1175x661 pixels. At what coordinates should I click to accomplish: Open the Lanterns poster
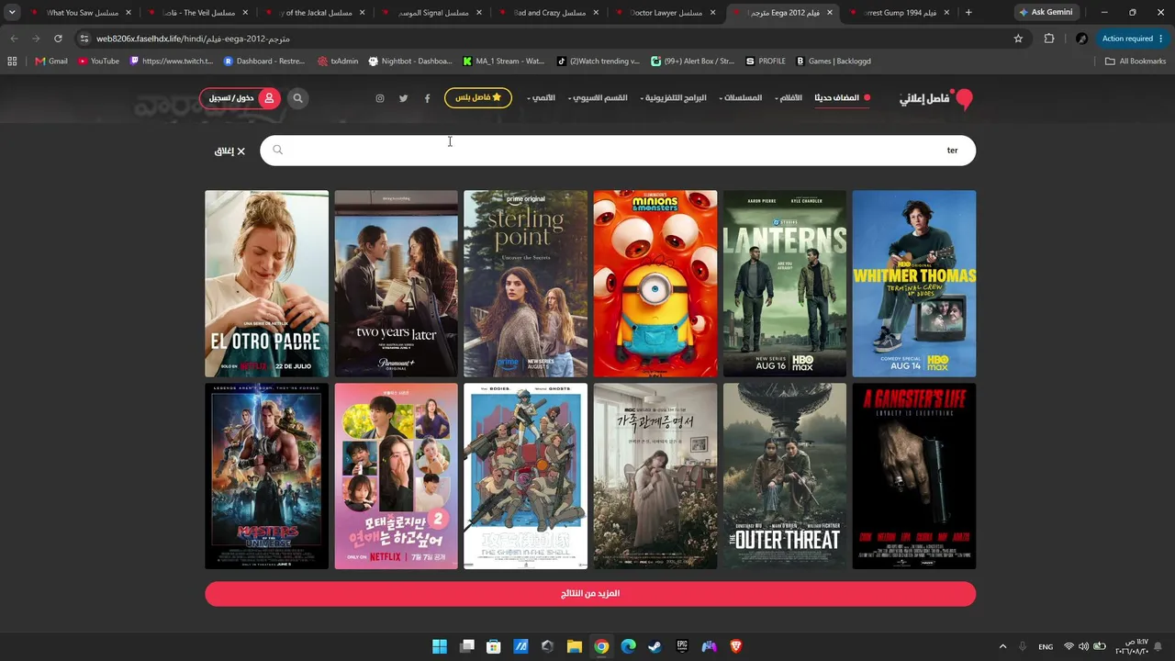[785, 284]
